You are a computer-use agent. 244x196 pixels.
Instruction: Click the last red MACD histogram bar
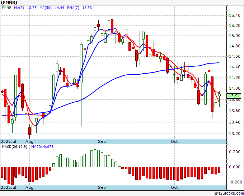[x=219, y=170]
